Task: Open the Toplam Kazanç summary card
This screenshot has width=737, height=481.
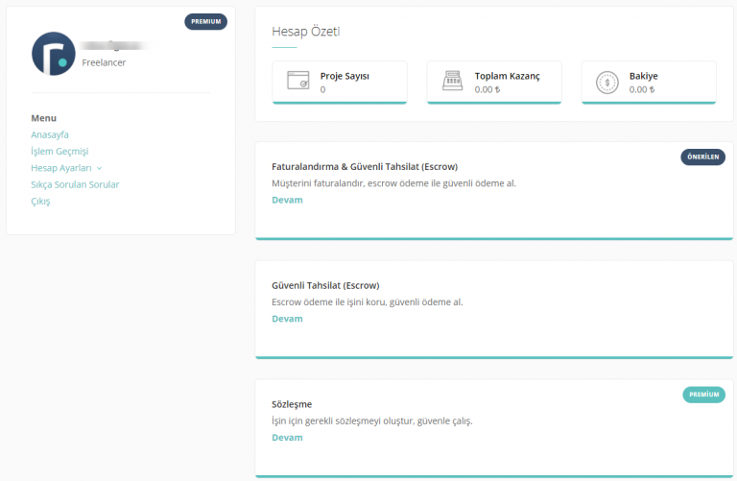Action: point(494,83)
